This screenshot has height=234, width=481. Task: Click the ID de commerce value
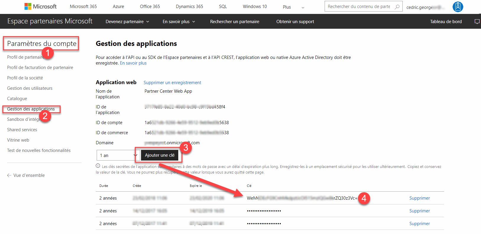coord(187,133)
